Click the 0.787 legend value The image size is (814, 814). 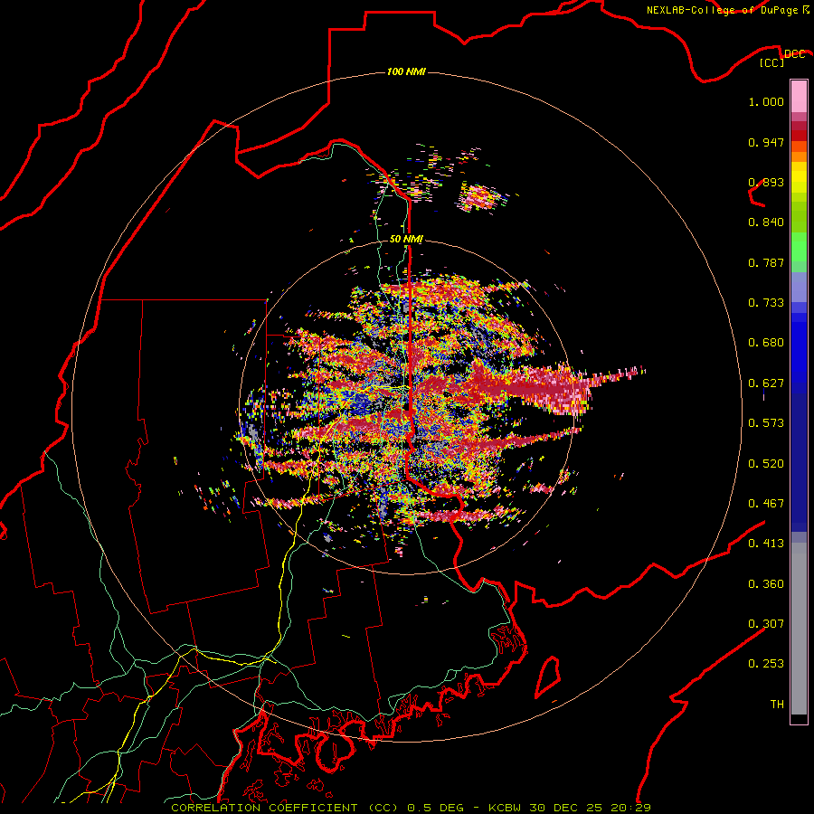766,262
